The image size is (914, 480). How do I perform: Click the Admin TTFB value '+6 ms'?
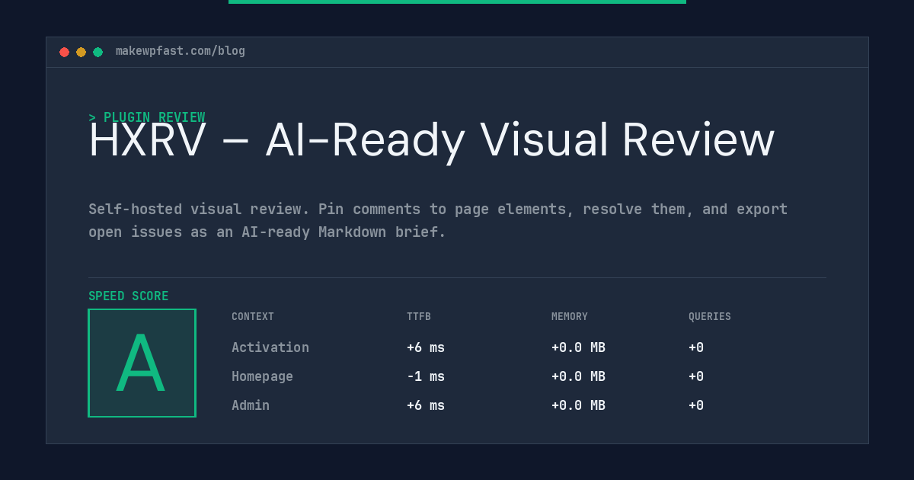[x=426, y=405]
